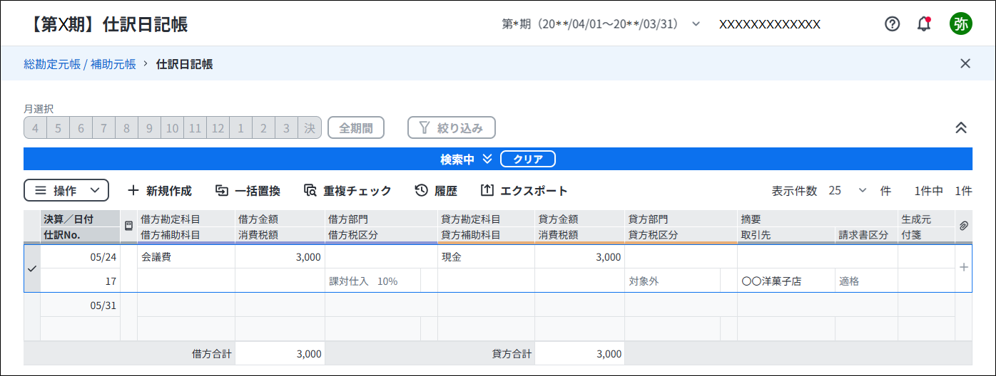
Task: Select credit account cell 現金
Action: coord(486,257)
